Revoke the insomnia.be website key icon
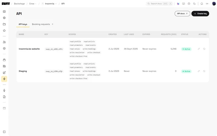This screenshot has height=136, width=217. tap(204, 49)
